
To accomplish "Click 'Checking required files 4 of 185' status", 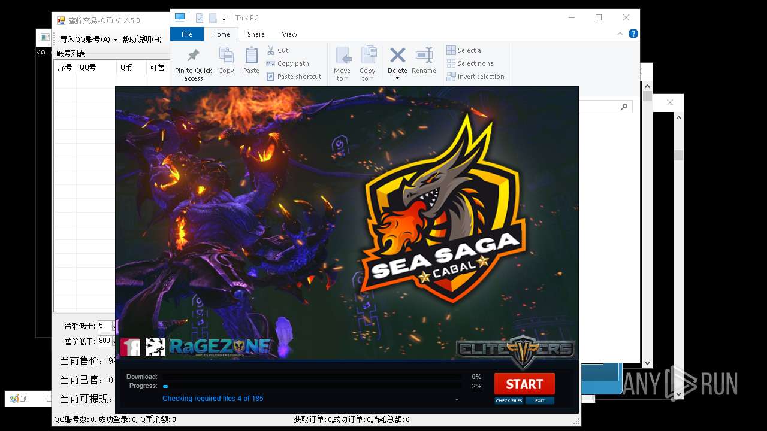I will tap(213, 399).
